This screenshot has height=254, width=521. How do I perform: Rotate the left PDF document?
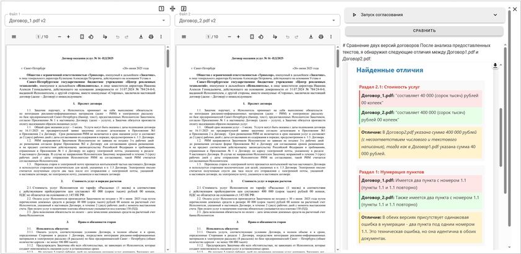(91, 37)
